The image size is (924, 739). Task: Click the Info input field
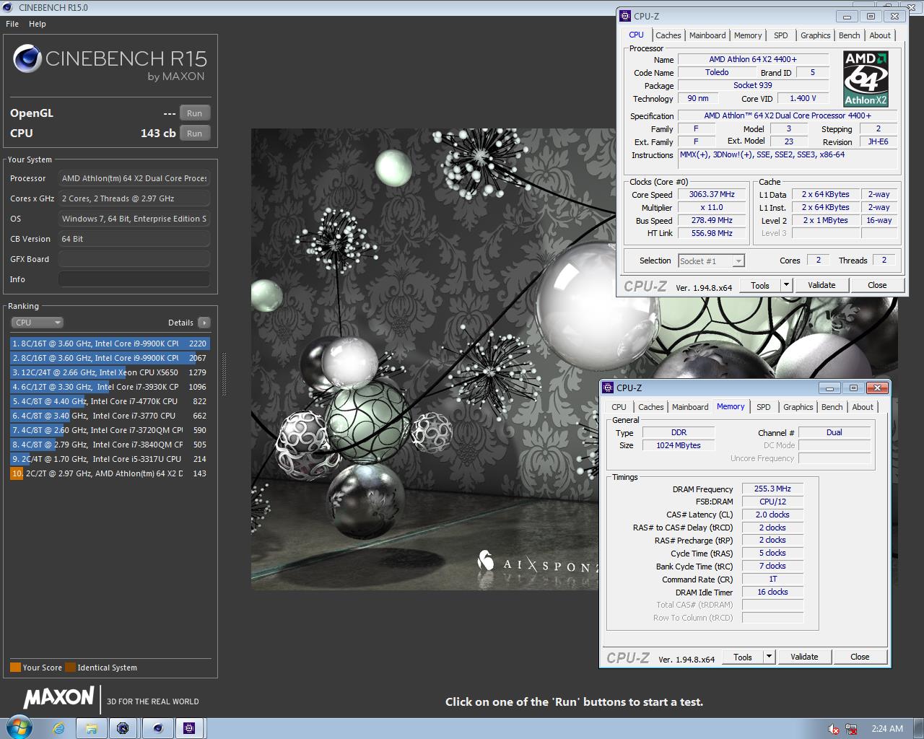click(134, 279)
